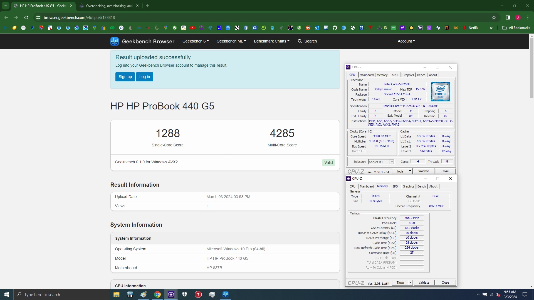Open the Southwest heart bookmark icon
534x300 pixels.
click(x=41, y=28)
